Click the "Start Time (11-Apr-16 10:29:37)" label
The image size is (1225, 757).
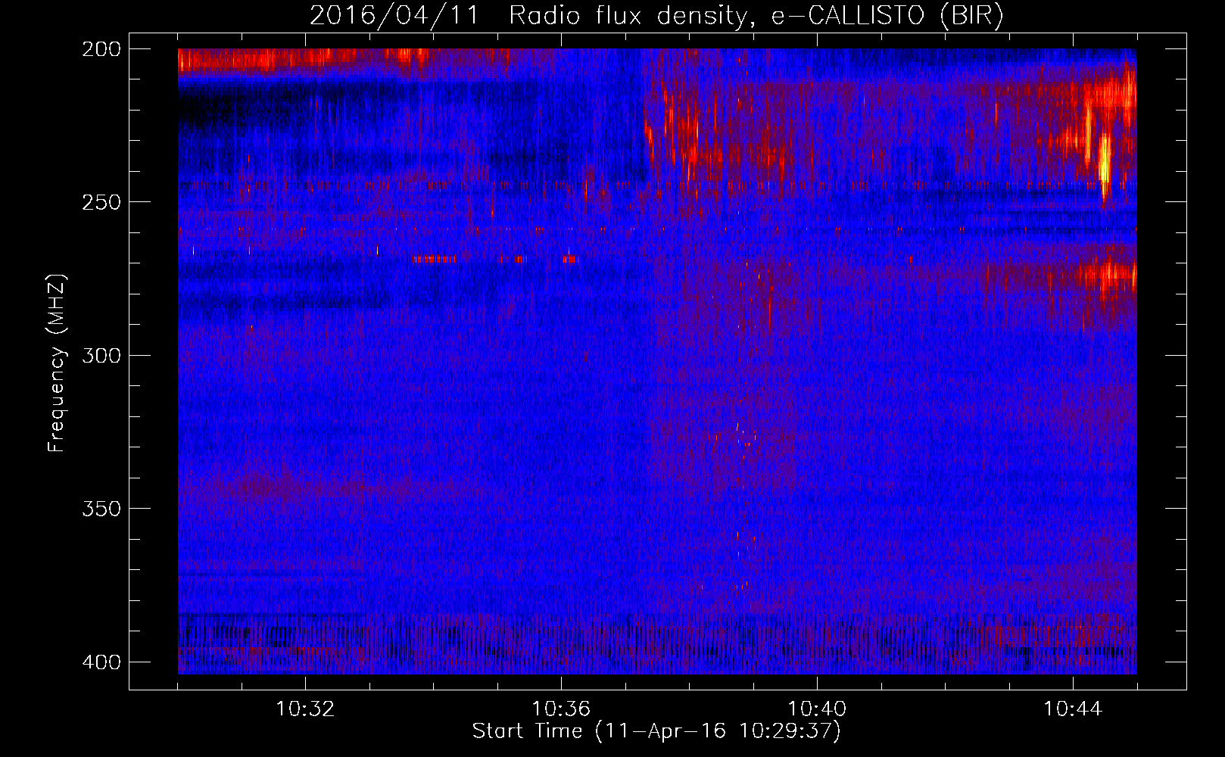point(656,731)
